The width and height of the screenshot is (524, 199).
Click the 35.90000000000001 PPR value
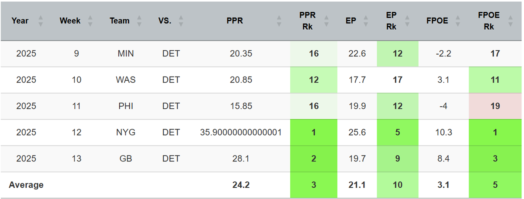click(x=241, y=133)
